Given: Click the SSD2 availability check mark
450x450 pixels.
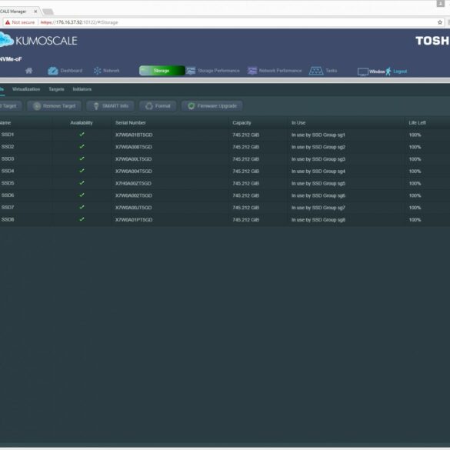Looking at the screenshot, I should (x=82, y=146).
